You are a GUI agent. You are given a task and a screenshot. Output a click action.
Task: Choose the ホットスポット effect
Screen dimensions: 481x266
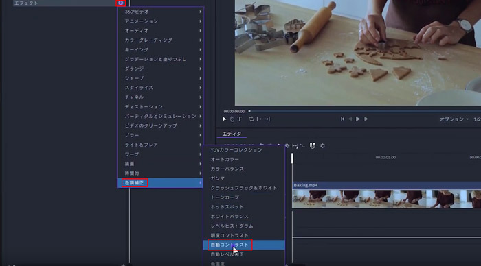244,206
